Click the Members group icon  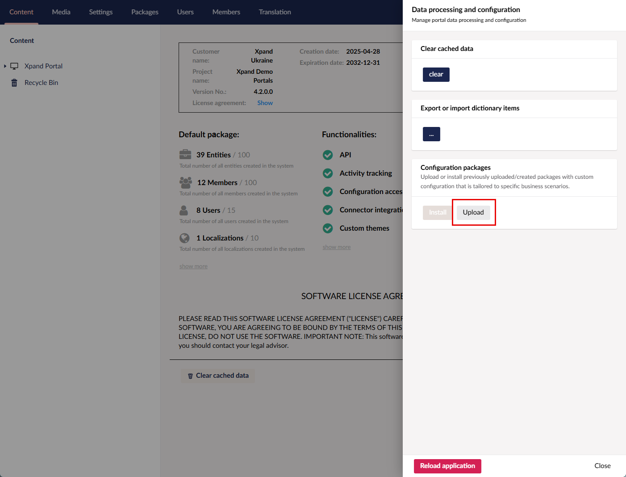click(x=186, y=182)
